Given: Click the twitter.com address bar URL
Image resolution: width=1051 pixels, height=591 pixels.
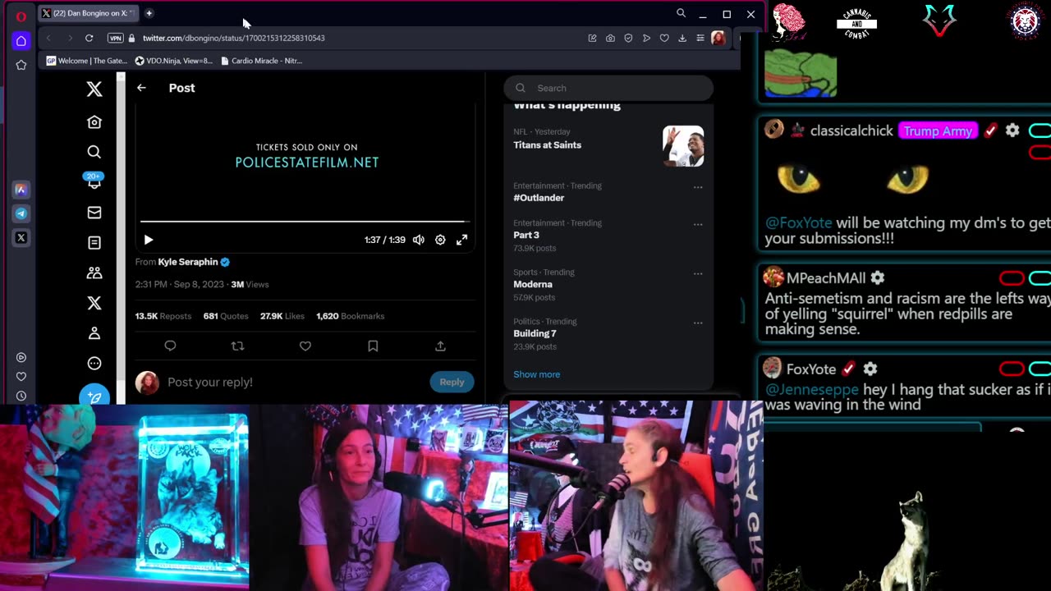Looking at the screenshot, I should coord(234,38).
